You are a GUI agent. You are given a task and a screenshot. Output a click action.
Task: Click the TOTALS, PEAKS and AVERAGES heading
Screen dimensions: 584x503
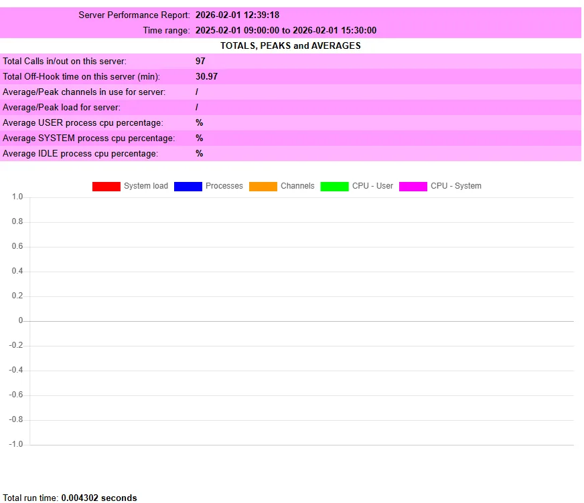point(291,45)
